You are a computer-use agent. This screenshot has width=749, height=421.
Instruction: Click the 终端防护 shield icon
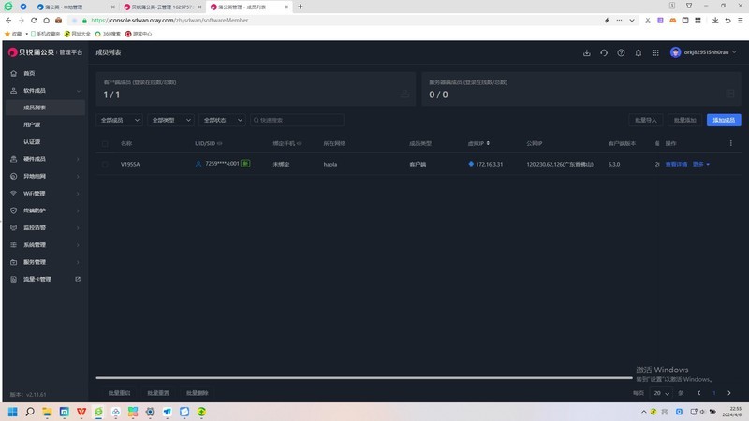click(13, 210)
